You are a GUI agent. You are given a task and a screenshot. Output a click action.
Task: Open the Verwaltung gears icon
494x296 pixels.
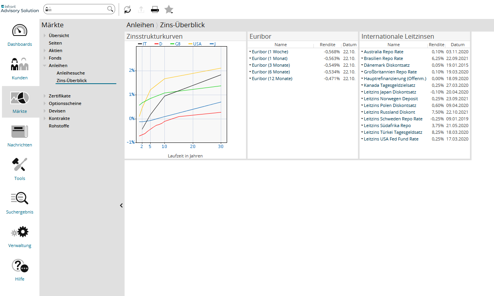pyautogui.click(x=20, y=232)
